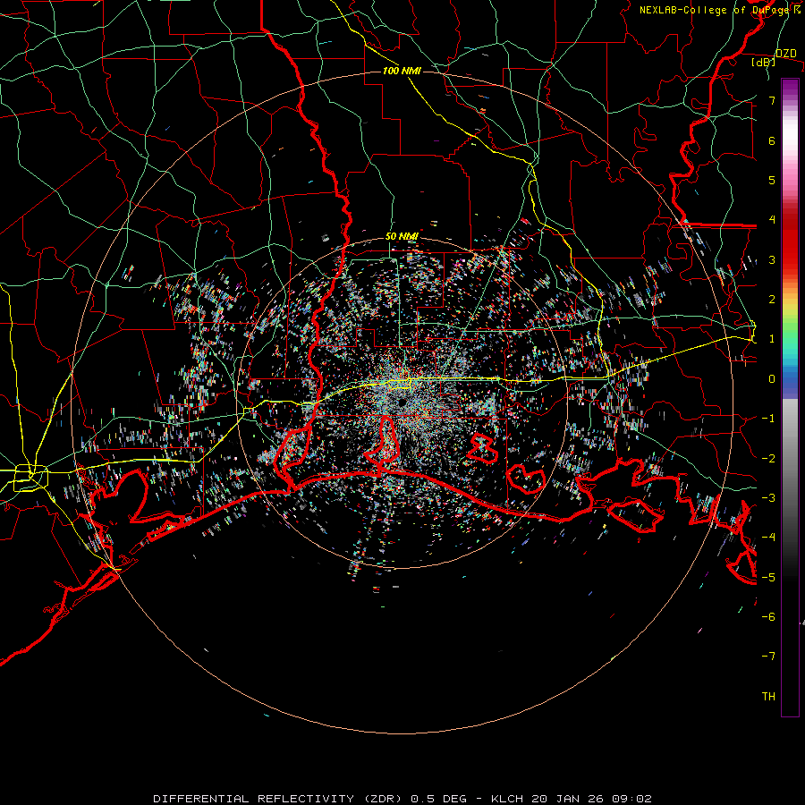This screenshot has width=805, height=805.
Task: Click the 6 value on the color scale
Action: tap(772, 140)
